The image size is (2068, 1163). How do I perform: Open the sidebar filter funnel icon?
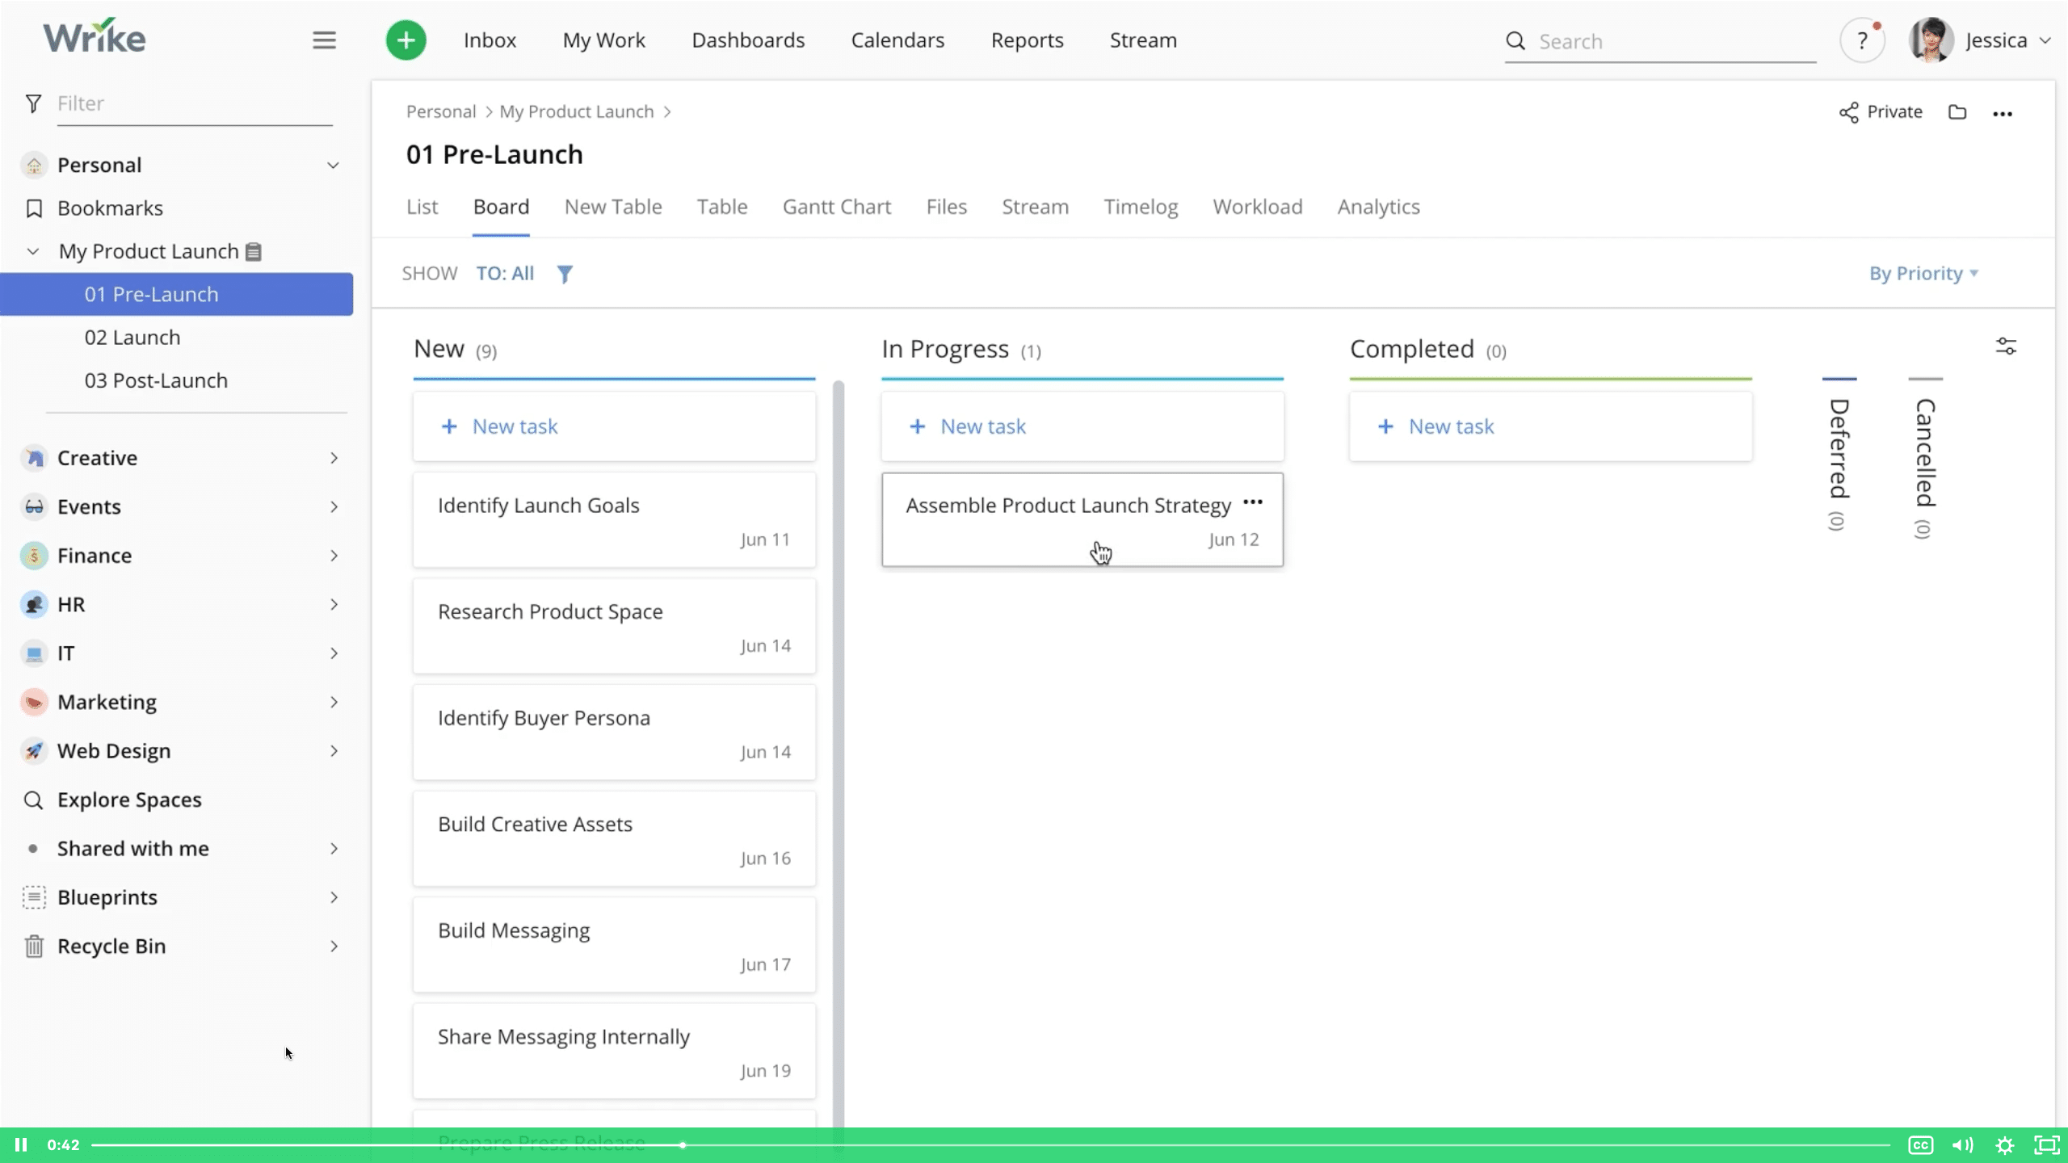click(x=33, y=103)
